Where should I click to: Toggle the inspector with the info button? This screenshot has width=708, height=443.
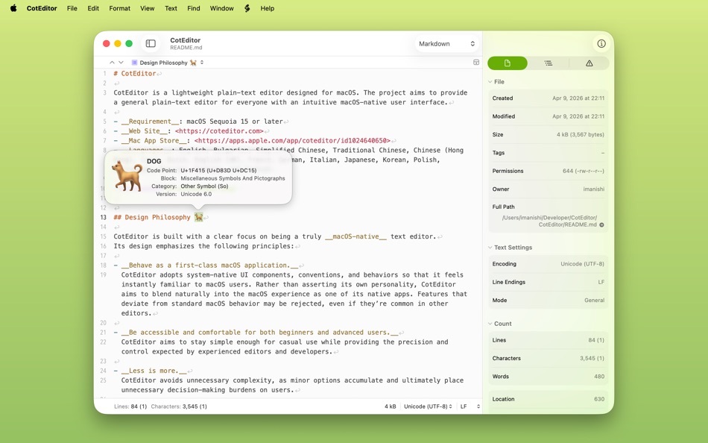pyautogui.click(x=601, y=43)
